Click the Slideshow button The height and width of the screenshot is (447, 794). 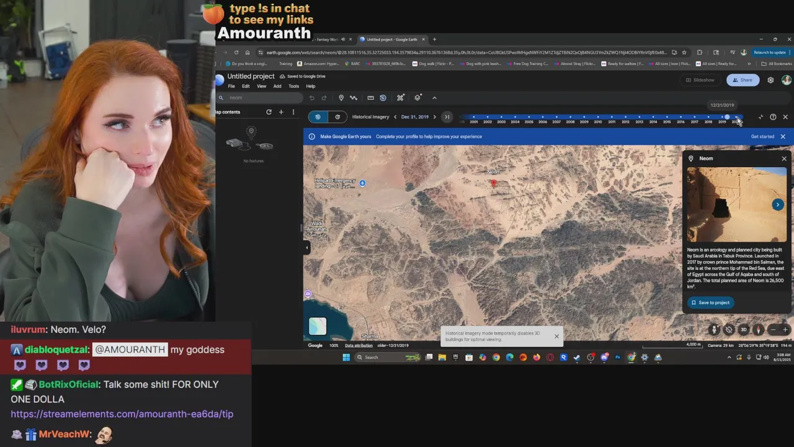(x=700, y=80)
